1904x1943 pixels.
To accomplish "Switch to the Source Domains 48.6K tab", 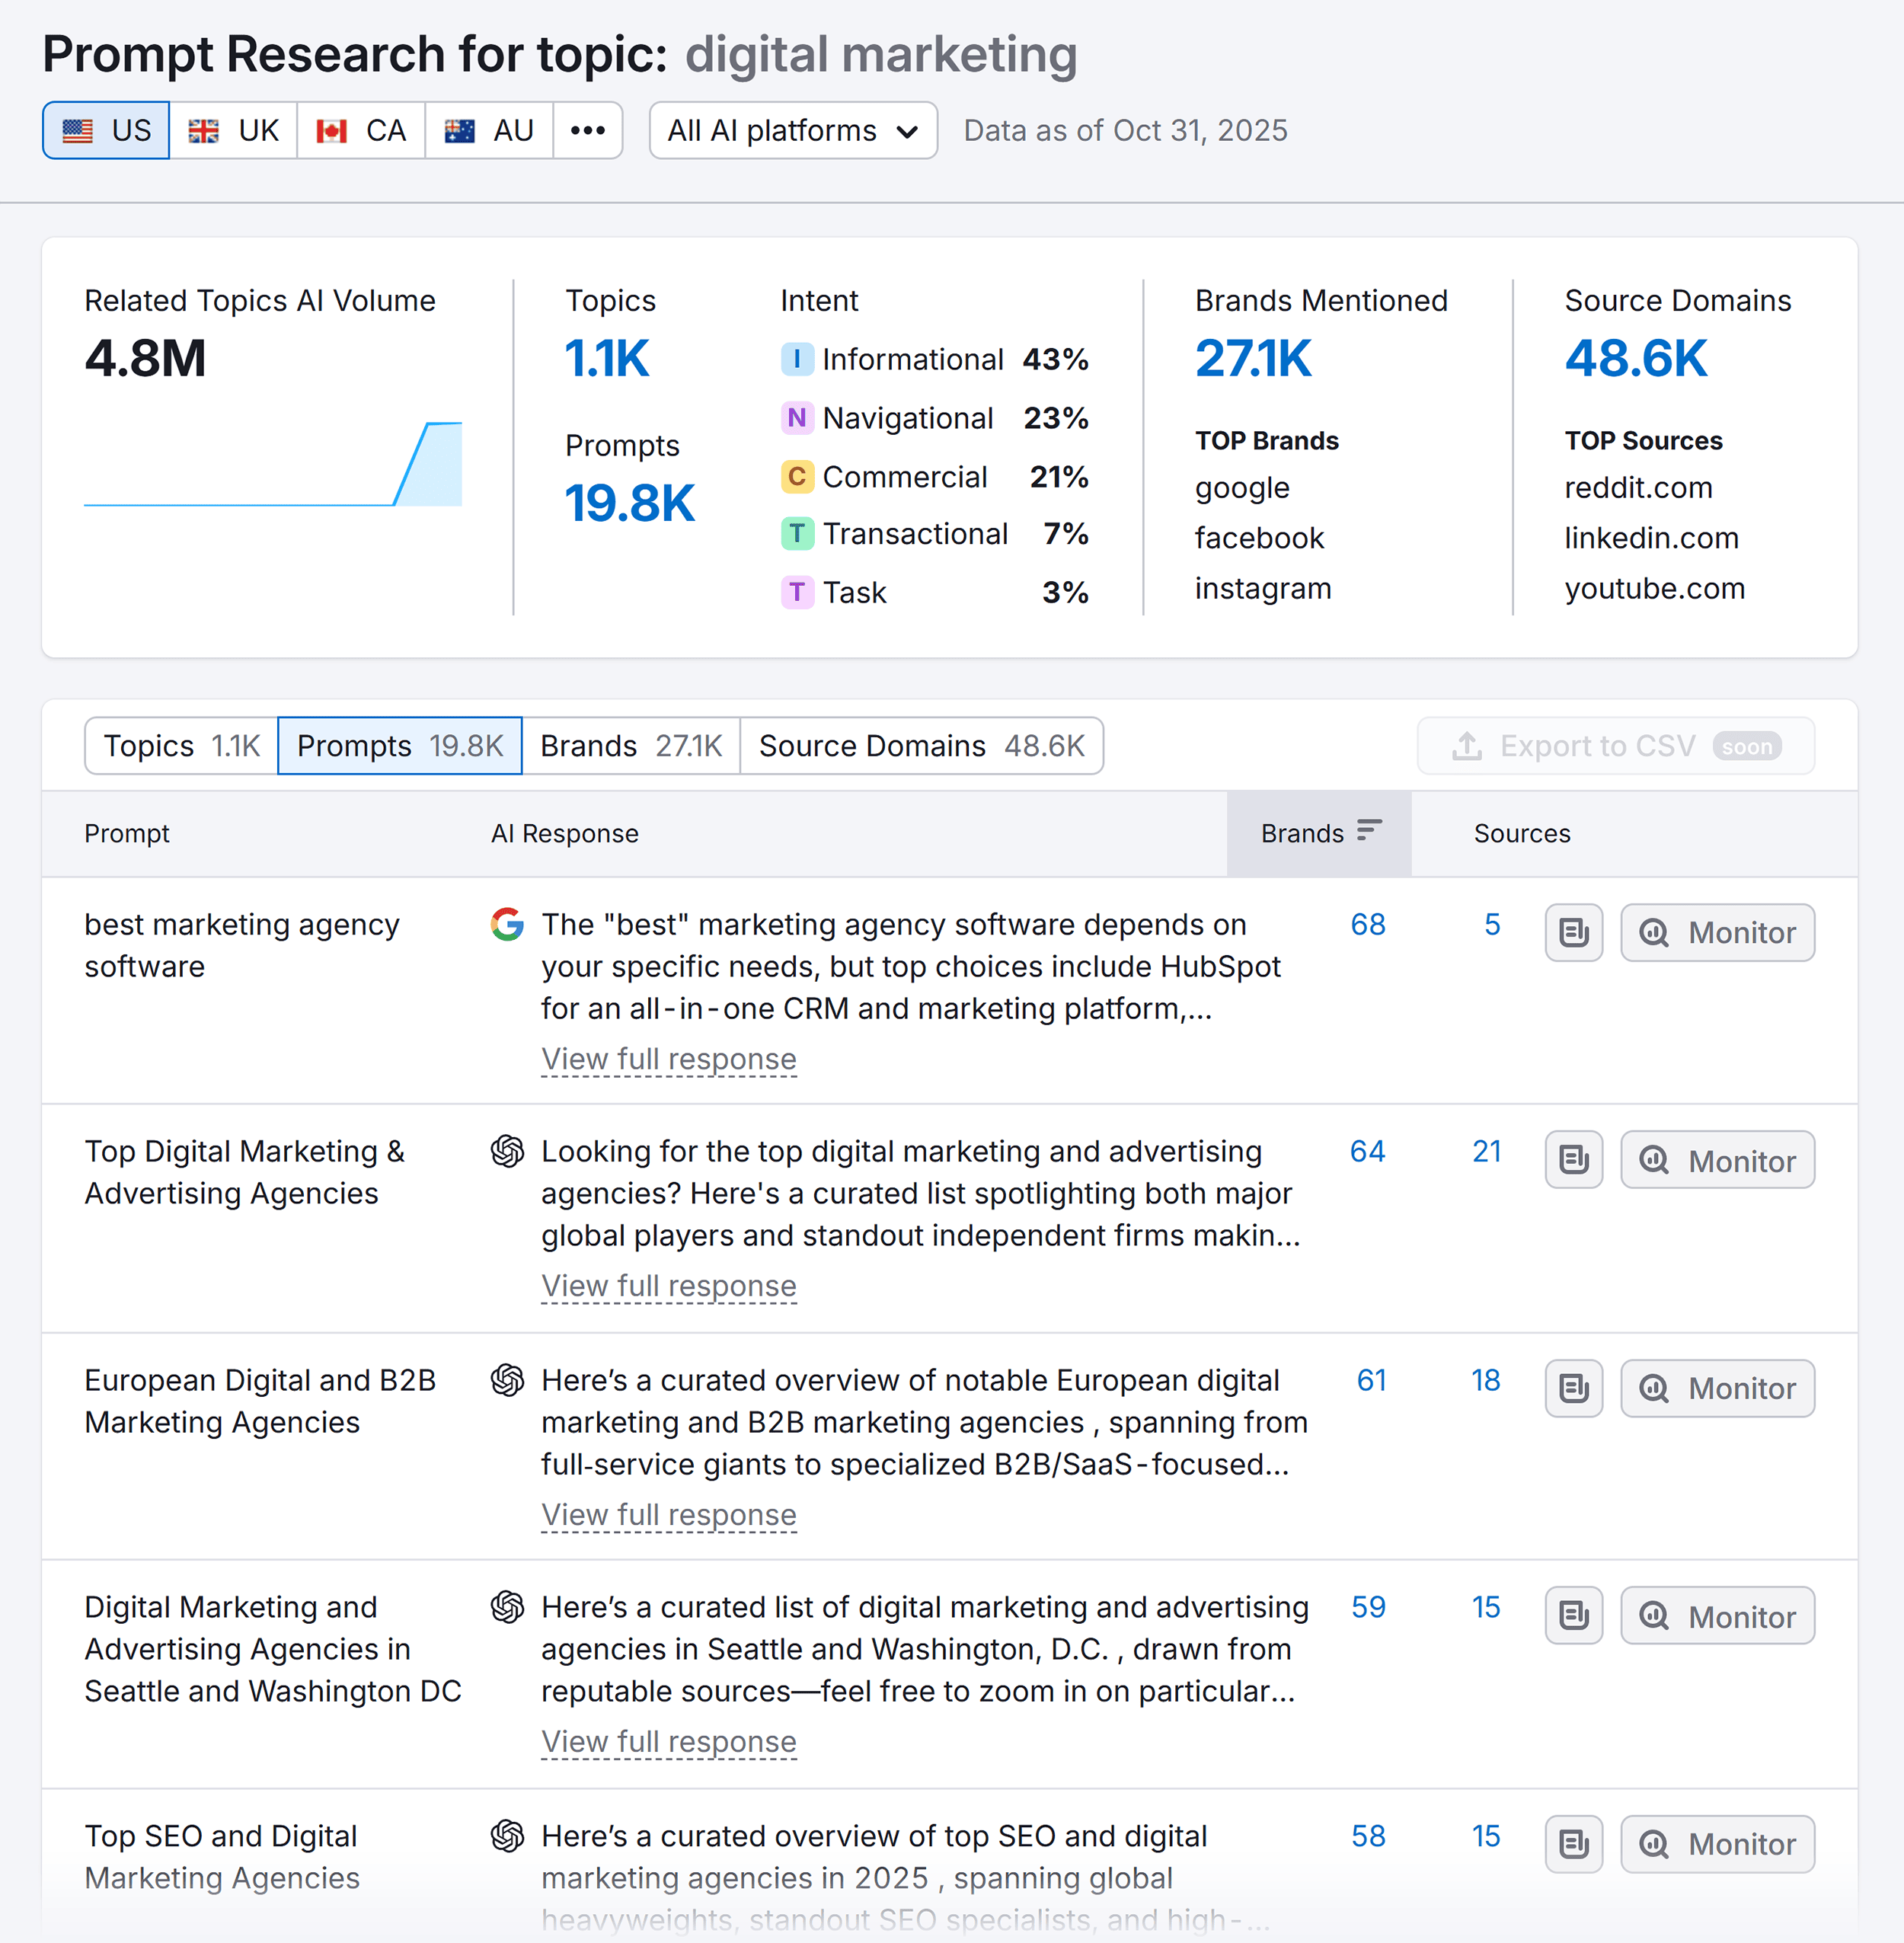I will coord(921,746).
